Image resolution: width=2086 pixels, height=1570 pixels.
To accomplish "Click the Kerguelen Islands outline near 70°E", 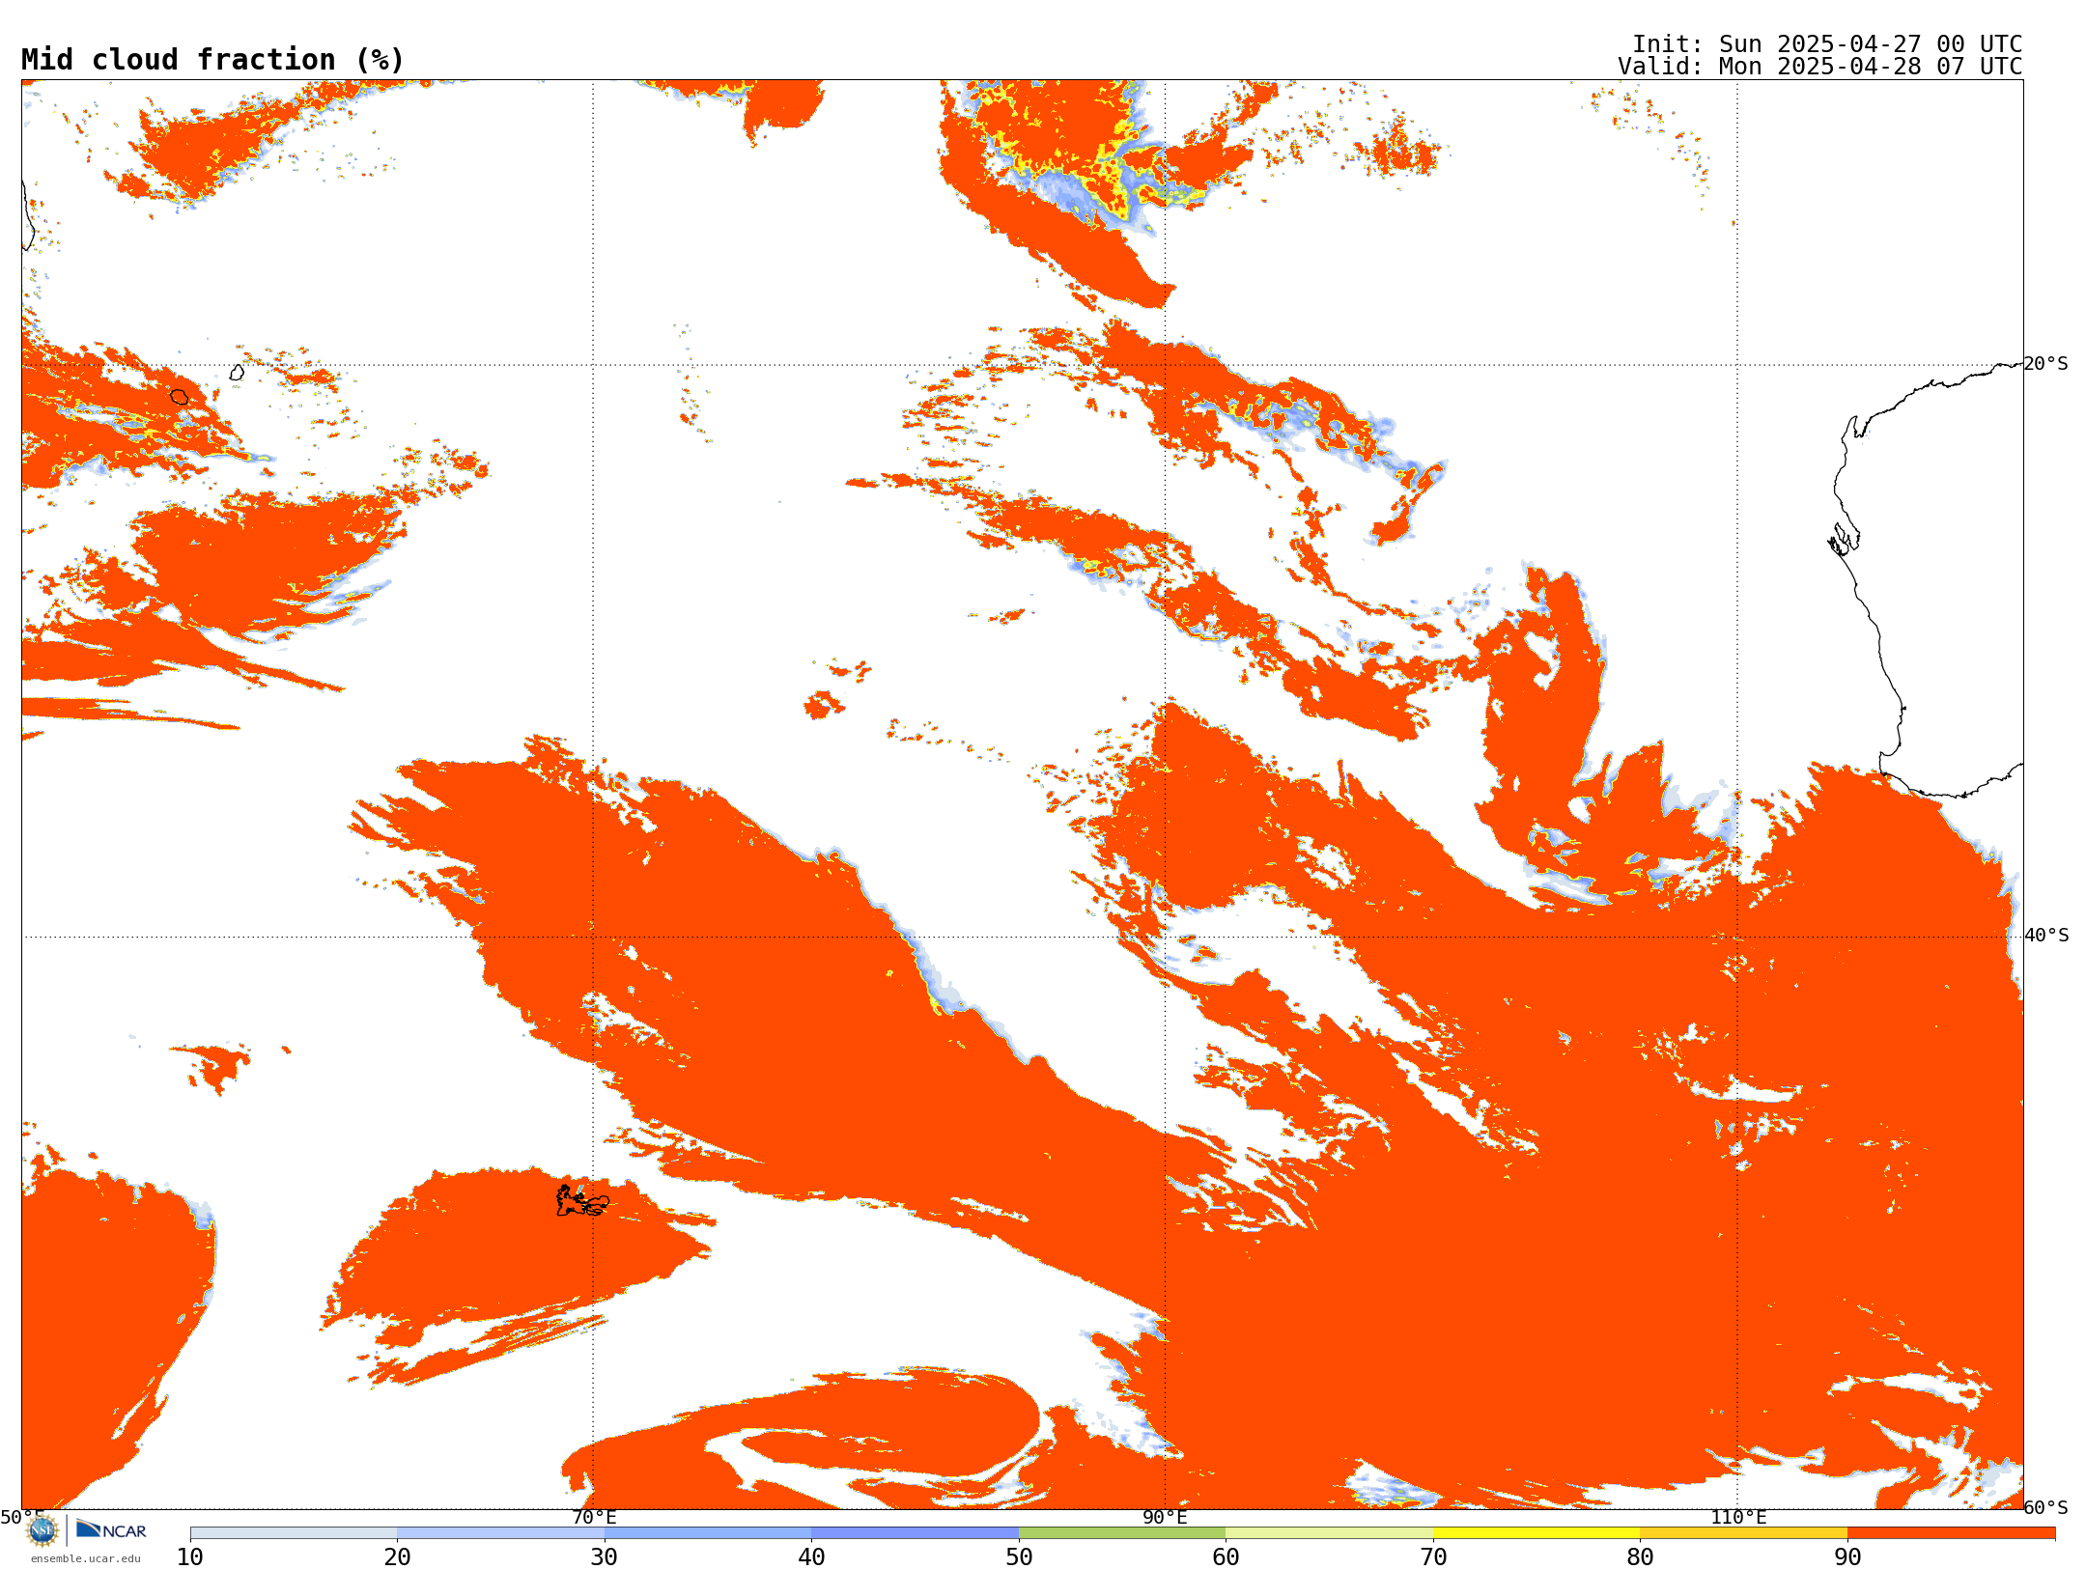I will (582, 1201).
